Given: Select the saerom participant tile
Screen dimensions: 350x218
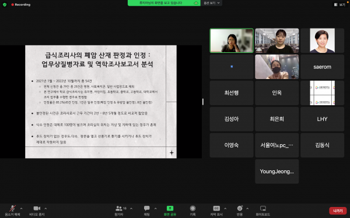Looking at the screenshot, I should point(322,67).
